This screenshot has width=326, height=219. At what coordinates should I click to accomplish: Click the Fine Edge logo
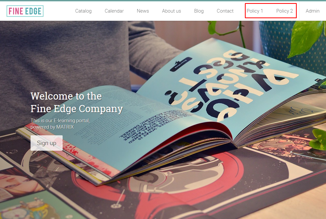coord(25,11)
